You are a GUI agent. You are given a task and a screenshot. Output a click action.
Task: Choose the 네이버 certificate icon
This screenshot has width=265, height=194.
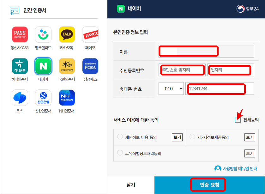[x=43, y=66]
